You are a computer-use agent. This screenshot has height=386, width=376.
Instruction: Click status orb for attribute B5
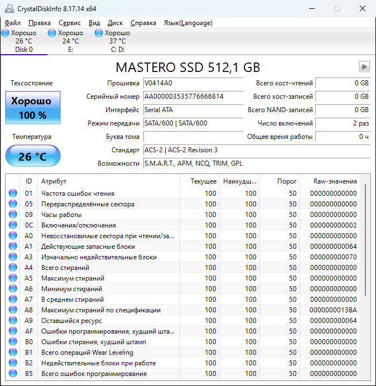click(x=13, y=373)
